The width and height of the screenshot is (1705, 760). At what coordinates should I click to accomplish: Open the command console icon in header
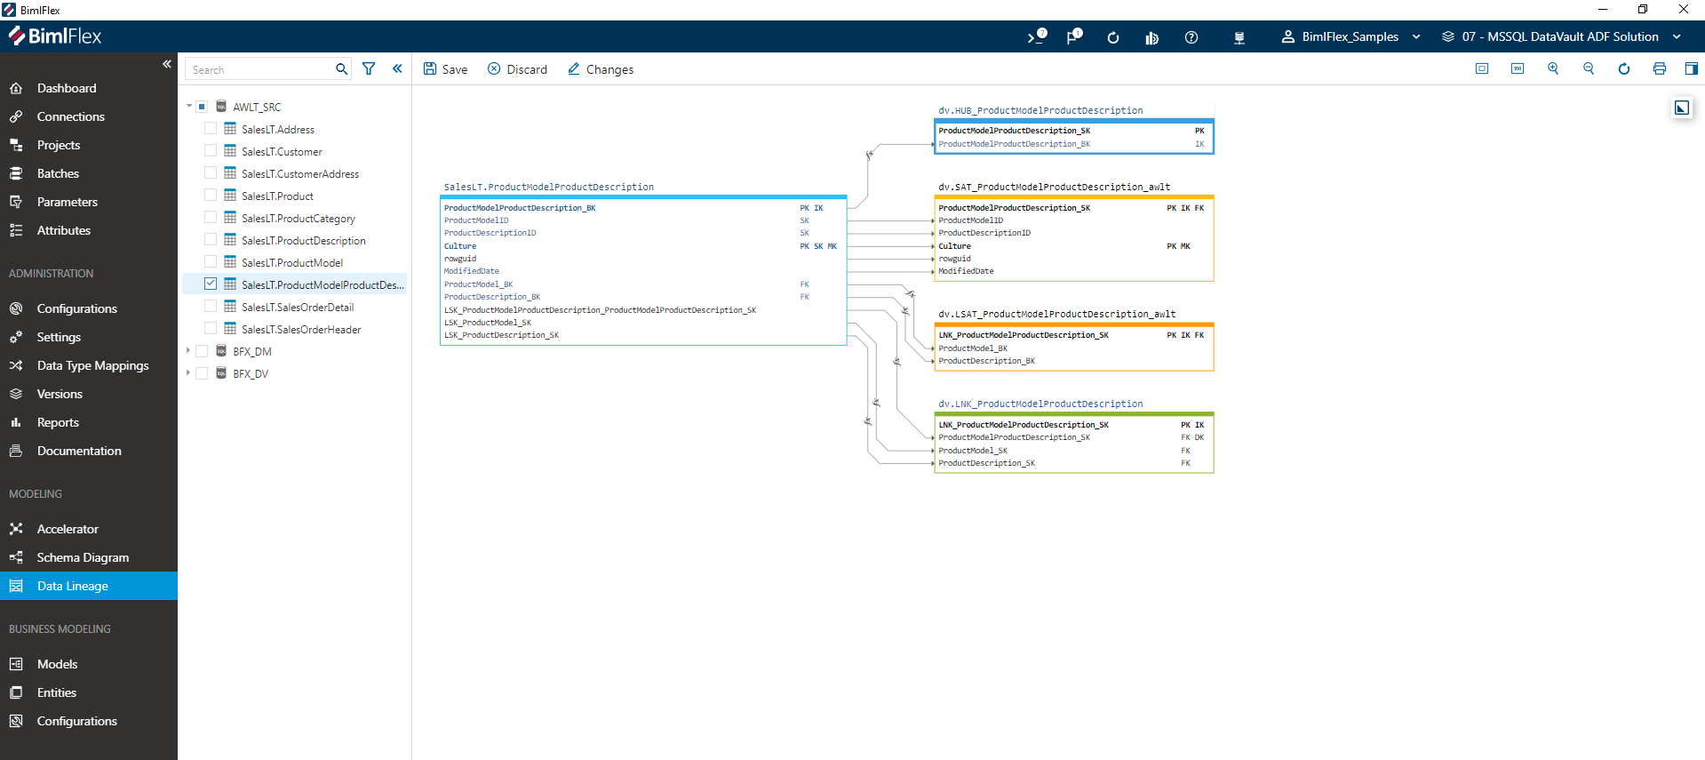click(1037, 36)
